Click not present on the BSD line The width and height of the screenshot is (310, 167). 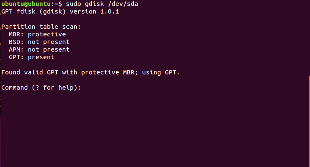point(49,42)
